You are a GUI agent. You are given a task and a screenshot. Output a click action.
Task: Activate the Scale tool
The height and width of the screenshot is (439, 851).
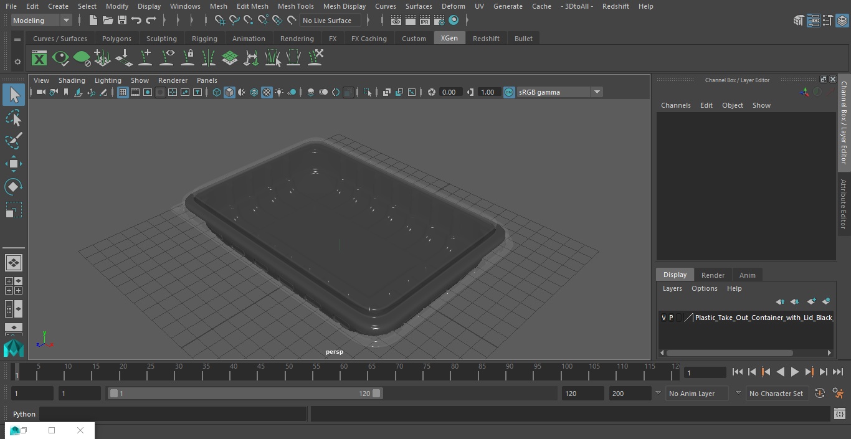pos(14,210)
